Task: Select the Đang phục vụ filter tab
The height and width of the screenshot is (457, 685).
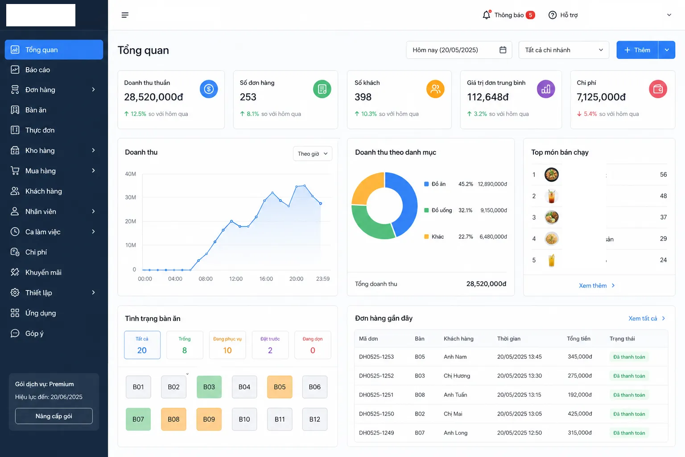Action: click(x=227, y=345)
